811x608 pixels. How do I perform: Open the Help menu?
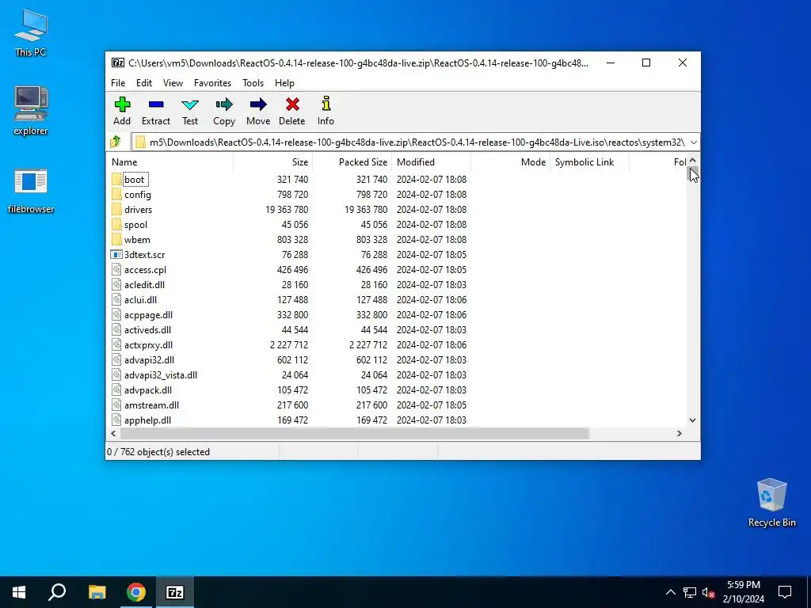(284, 82)
